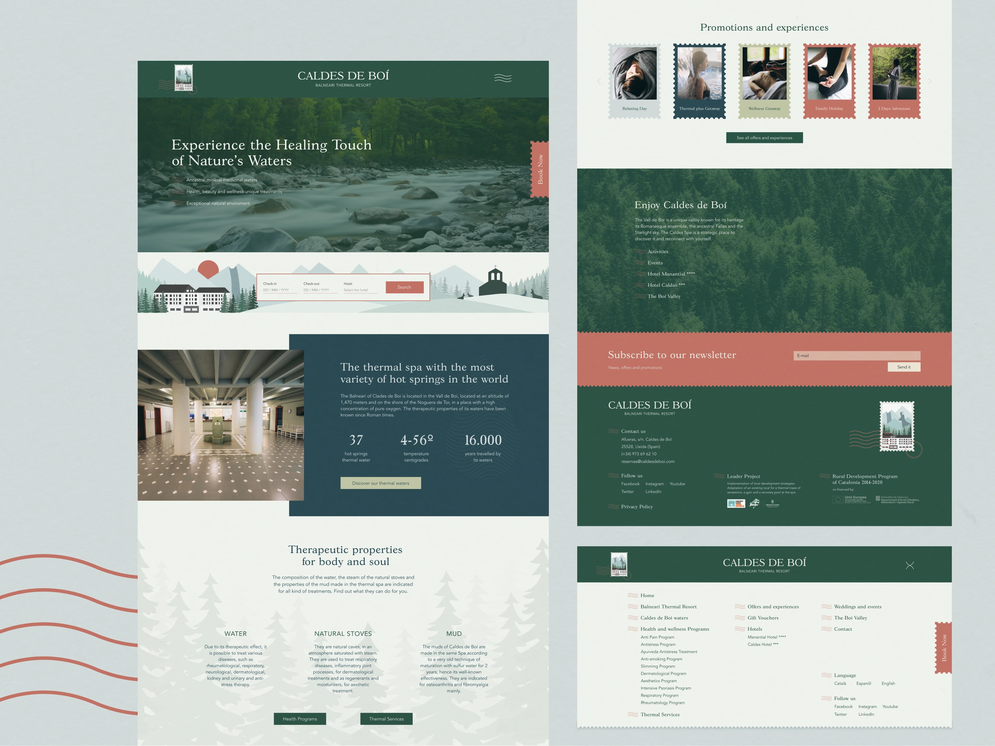Click the See all offers and experiences button
The height and width of the screenshot is (746, 995).
coord(764,138)
